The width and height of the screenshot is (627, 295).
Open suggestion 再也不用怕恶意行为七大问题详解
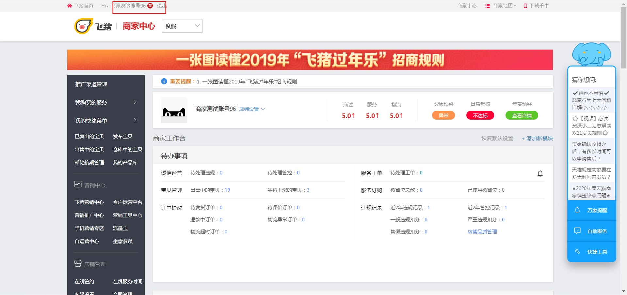click(x=591, y=100)
